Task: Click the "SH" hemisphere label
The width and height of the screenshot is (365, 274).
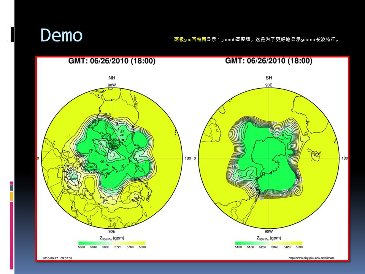Action: point(269,78)
